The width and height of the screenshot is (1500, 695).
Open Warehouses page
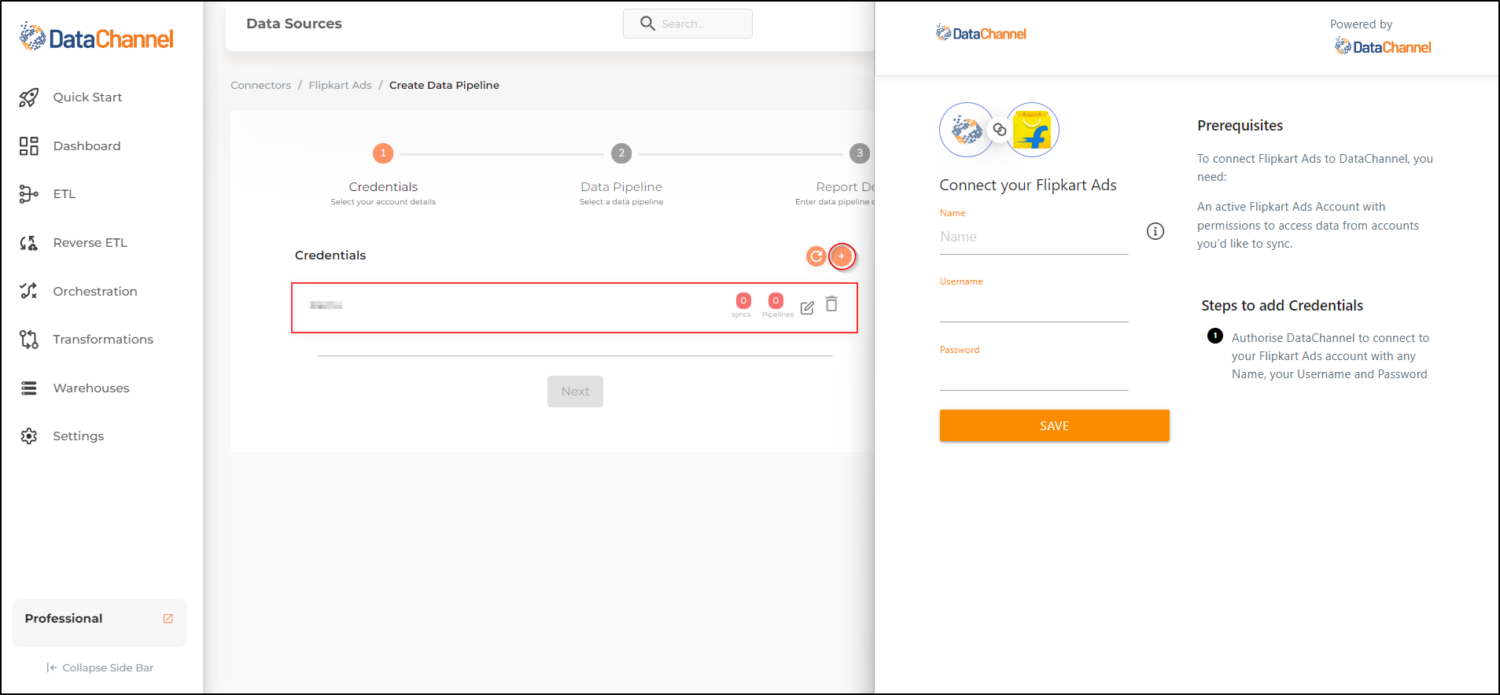[91, 388]
